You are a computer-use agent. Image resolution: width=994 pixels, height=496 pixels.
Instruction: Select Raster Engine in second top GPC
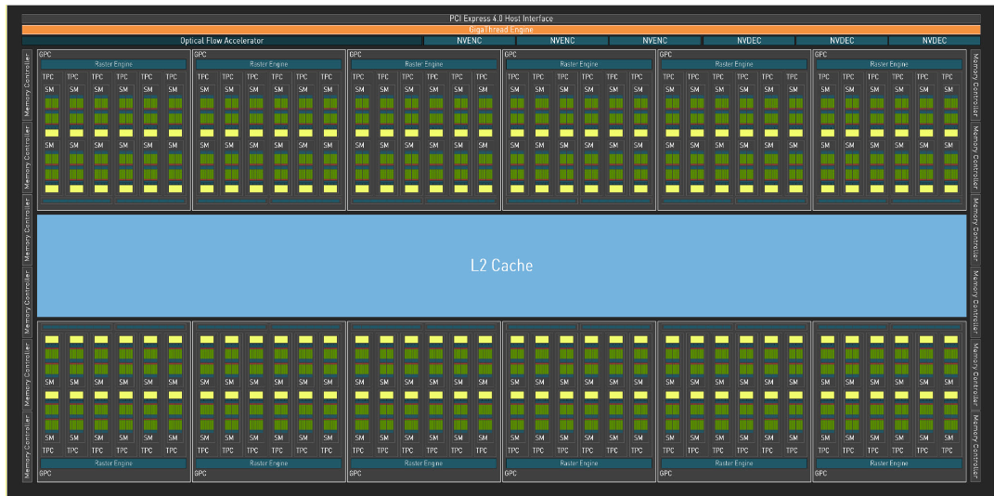coord(268,64)
